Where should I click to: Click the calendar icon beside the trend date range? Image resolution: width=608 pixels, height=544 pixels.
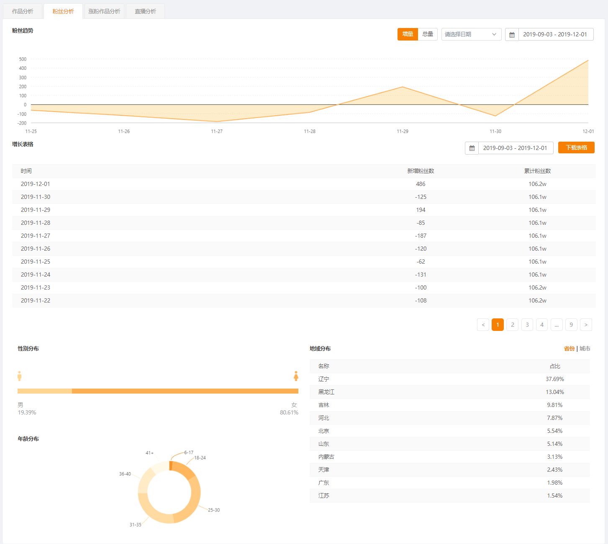pos(512,35)
